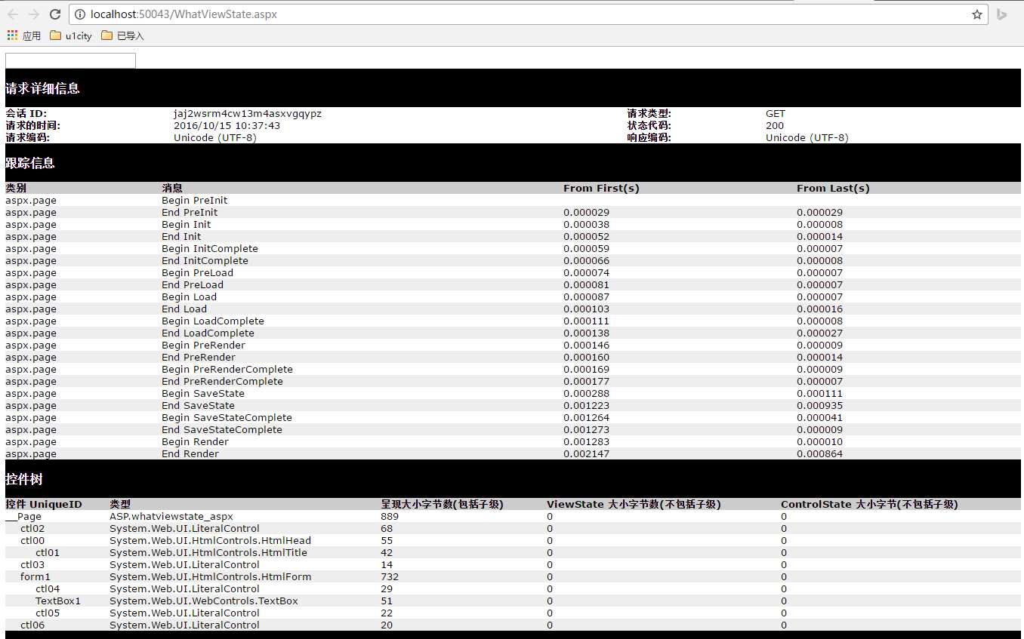Open the 已导入 bookmark folder
This screenshot has width=1024, height=639.
(x=122, y=35)
